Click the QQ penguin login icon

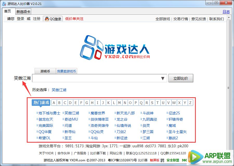(x=47, y=19)
